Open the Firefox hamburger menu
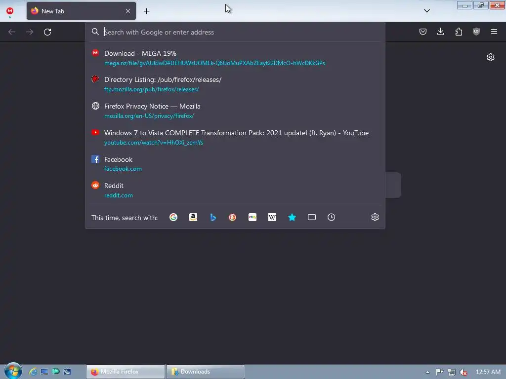The width and height of the screenshot is (506, 379). click(494, 32)
